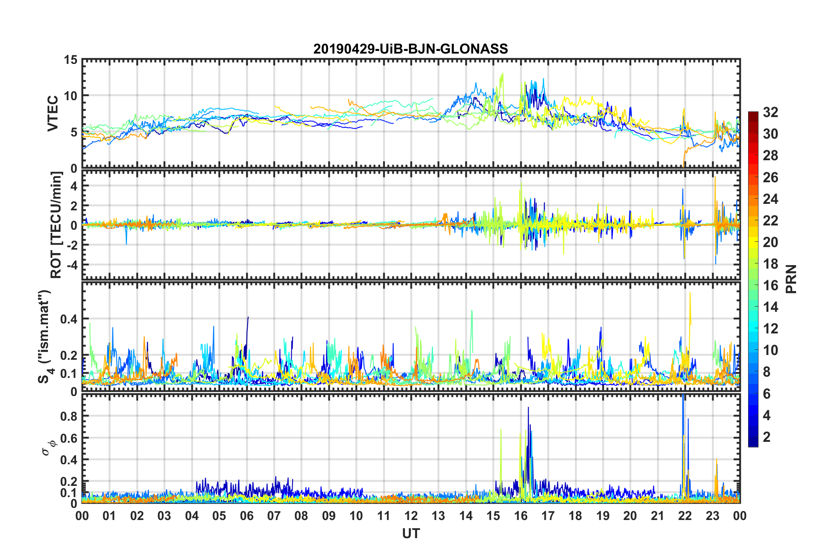
Task: Click colorbar tick value 28
Action: coord(771,155)
